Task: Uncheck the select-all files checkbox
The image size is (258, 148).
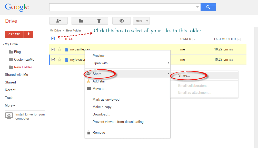Action: (53, 38)
